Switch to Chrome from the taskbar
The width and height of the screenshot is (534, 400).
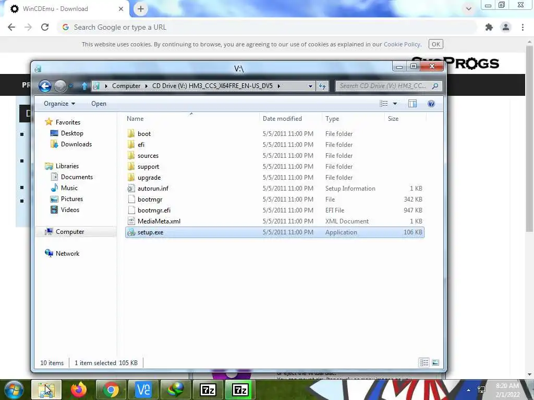pyautogui.click(x=111, y=390)
